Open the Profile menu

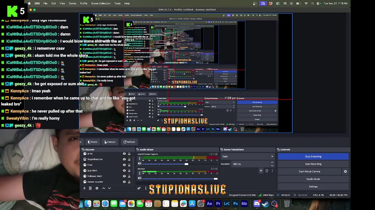tap(84, 3)
